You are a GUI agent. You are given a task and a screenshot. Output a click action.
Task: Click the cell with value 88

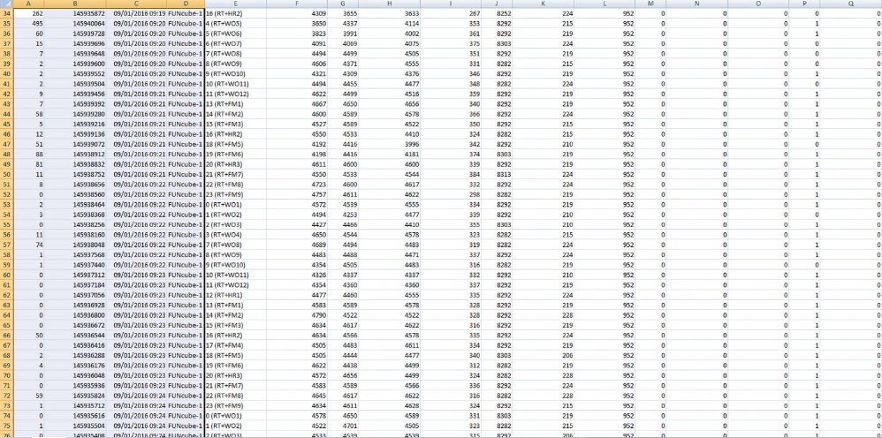(x=28, y=154)
